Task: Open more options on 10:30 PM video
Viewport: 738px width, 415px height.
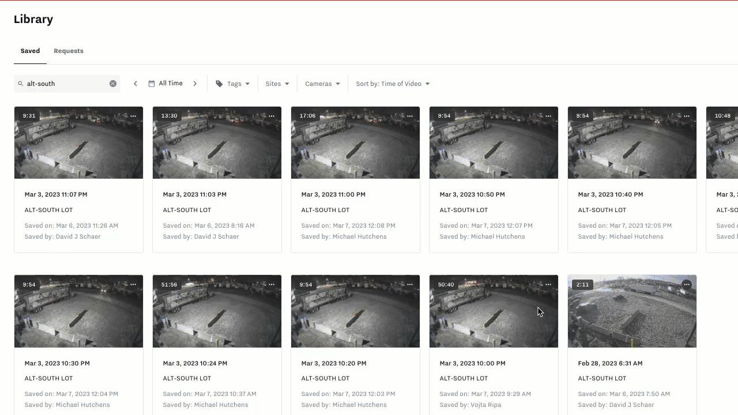Action: pos(133,284)
